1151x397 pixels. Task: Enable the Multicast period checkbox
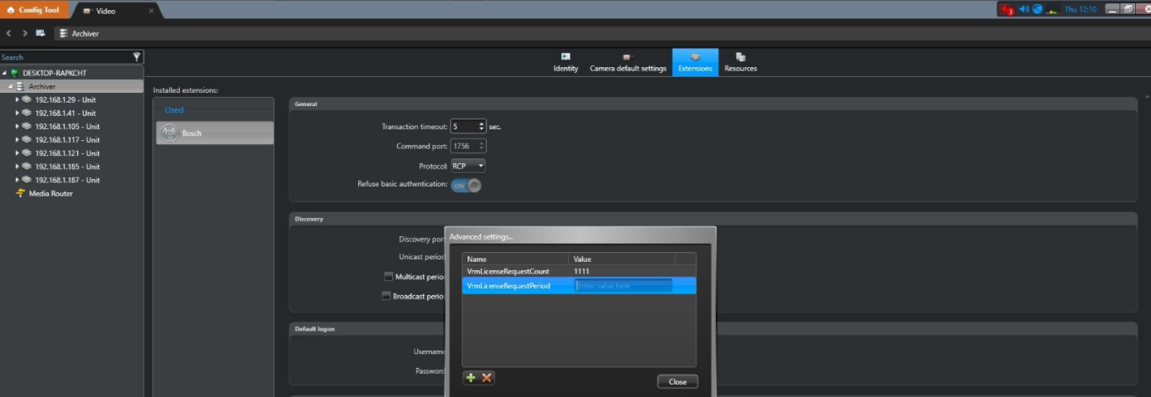pos(388,277)
